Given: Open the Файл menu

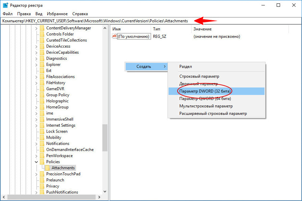Looking at the screenshot, I should pyautogui.click(x=7, y=14).
